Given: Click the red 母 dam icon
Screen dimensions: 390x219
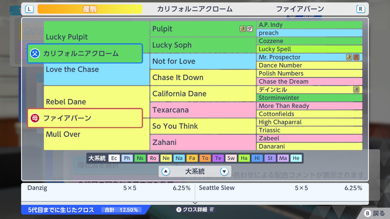Looking at the screenshot, I should click(x=35, y=118).
